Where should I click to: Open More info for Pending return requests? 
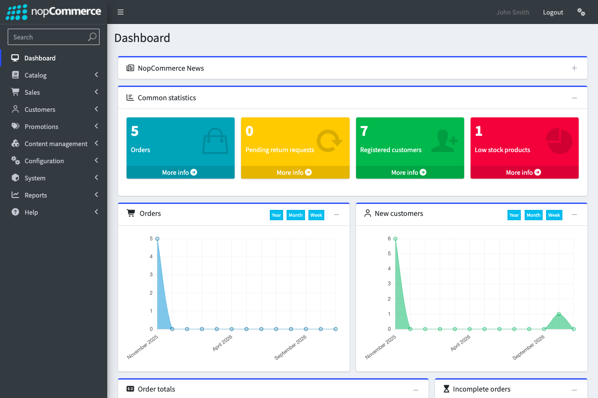point(295,172)
